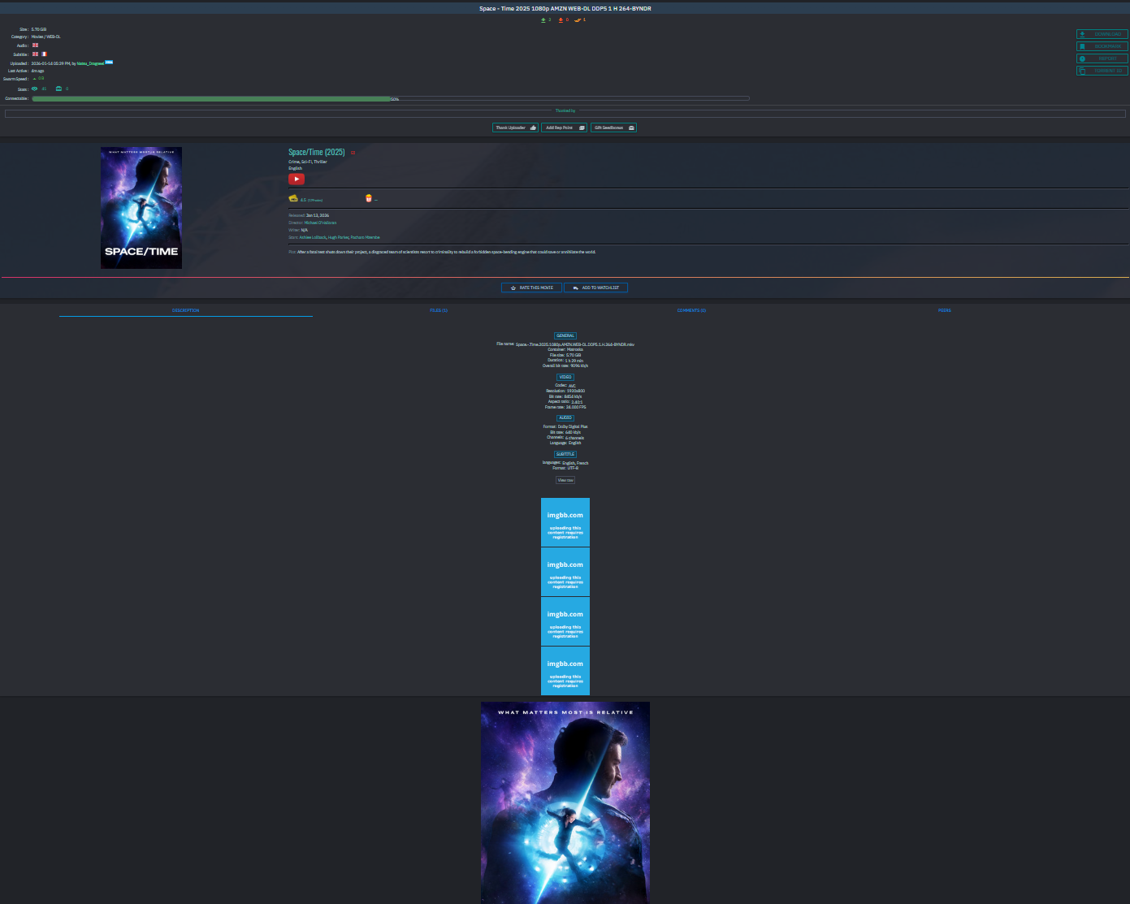Image resolution: width=1130 pixels, height=904 pixels.
Task: Copy the Torrent ID button
Action: (x=1102, y=71)
